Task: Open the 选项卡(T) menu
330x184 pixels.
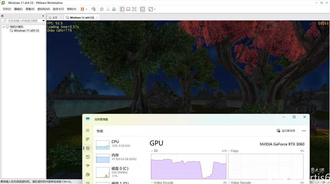Action: (x=58, y=9)
